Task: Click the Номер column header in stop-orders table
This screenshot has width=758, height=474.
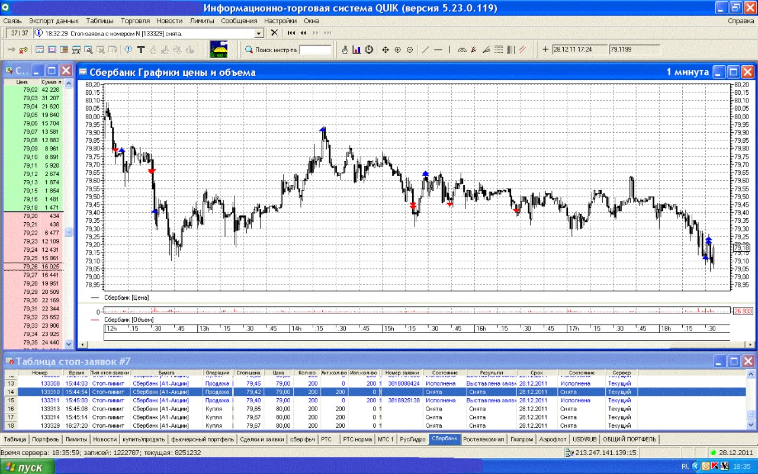Action: pos(40,373)
